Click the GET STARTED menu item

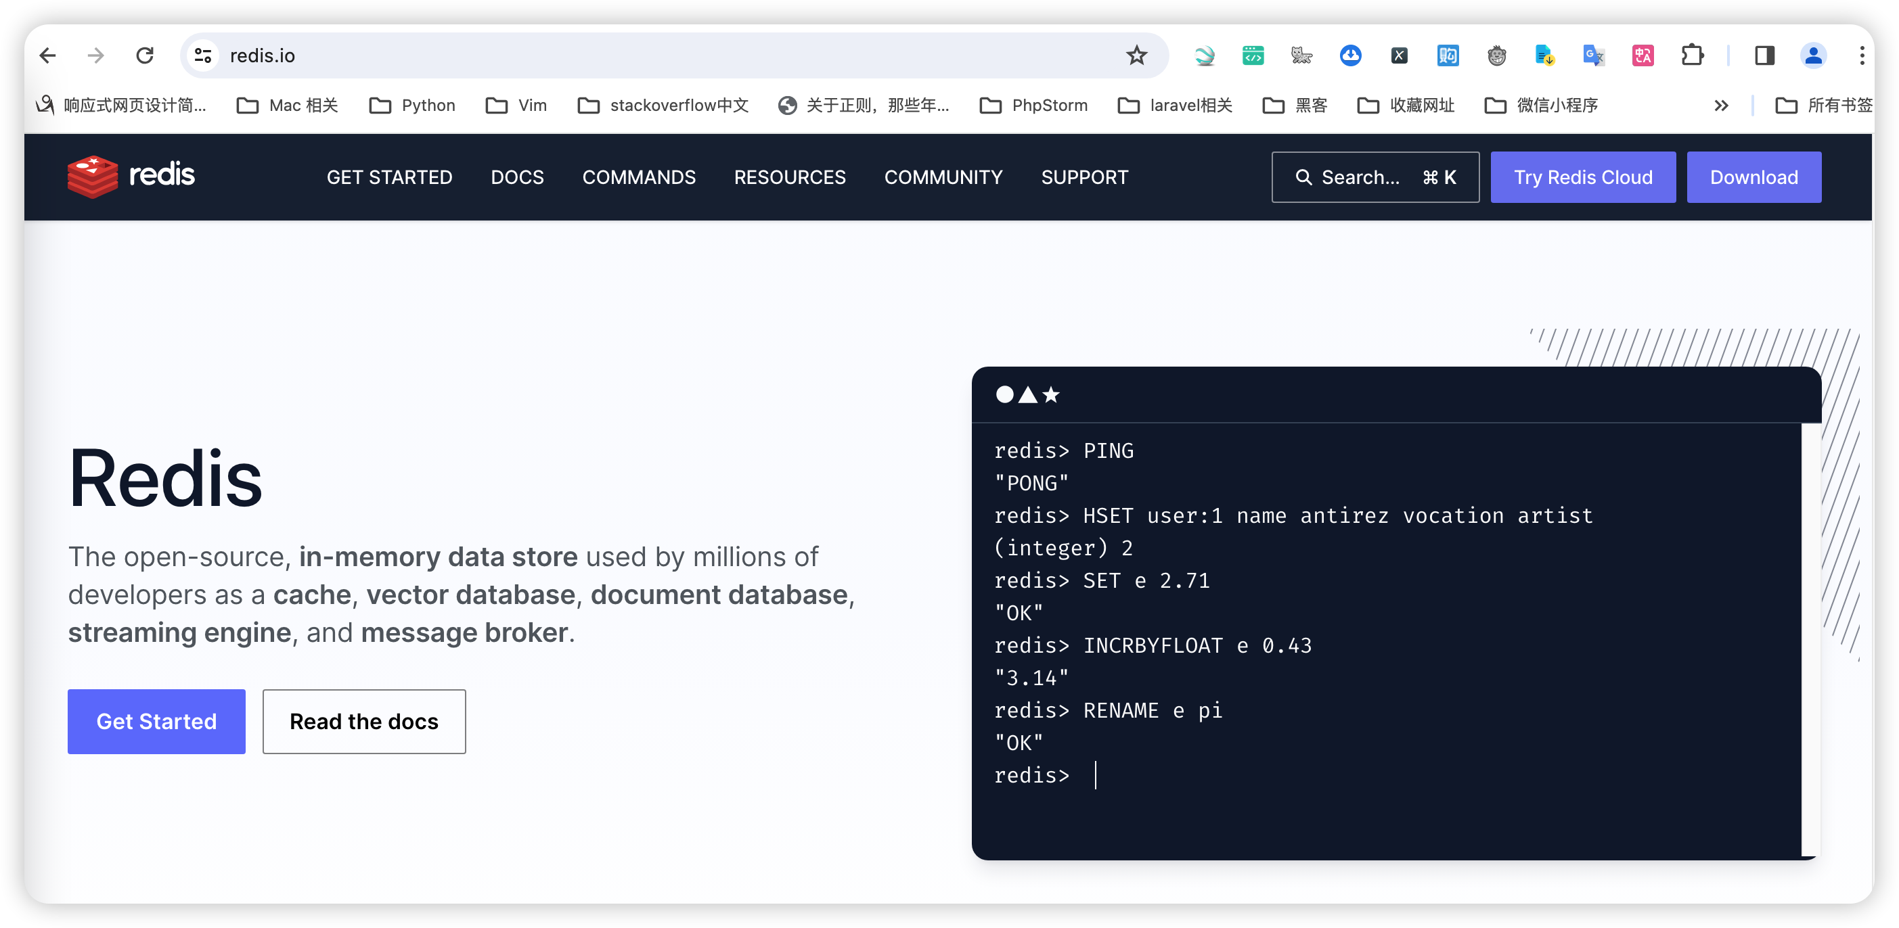(x=390, y=177)
